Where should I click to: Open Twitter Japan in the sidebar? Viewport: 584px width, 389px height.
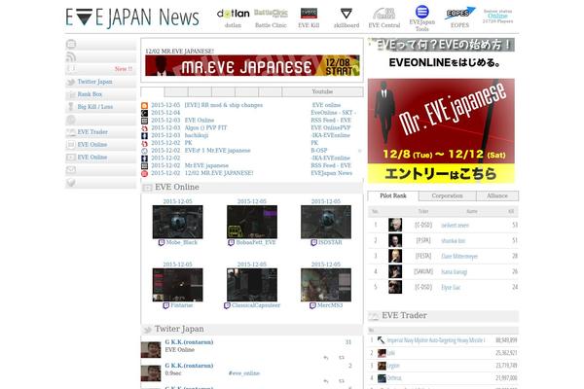tap(95, 82)
